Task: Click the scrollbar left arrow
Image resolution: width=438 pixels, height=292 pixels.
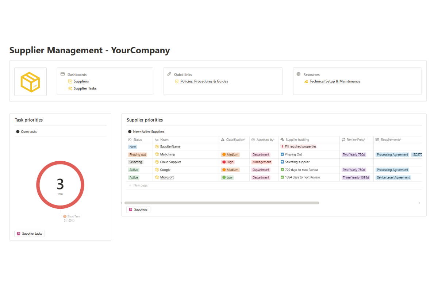Action: coord(122,203)
